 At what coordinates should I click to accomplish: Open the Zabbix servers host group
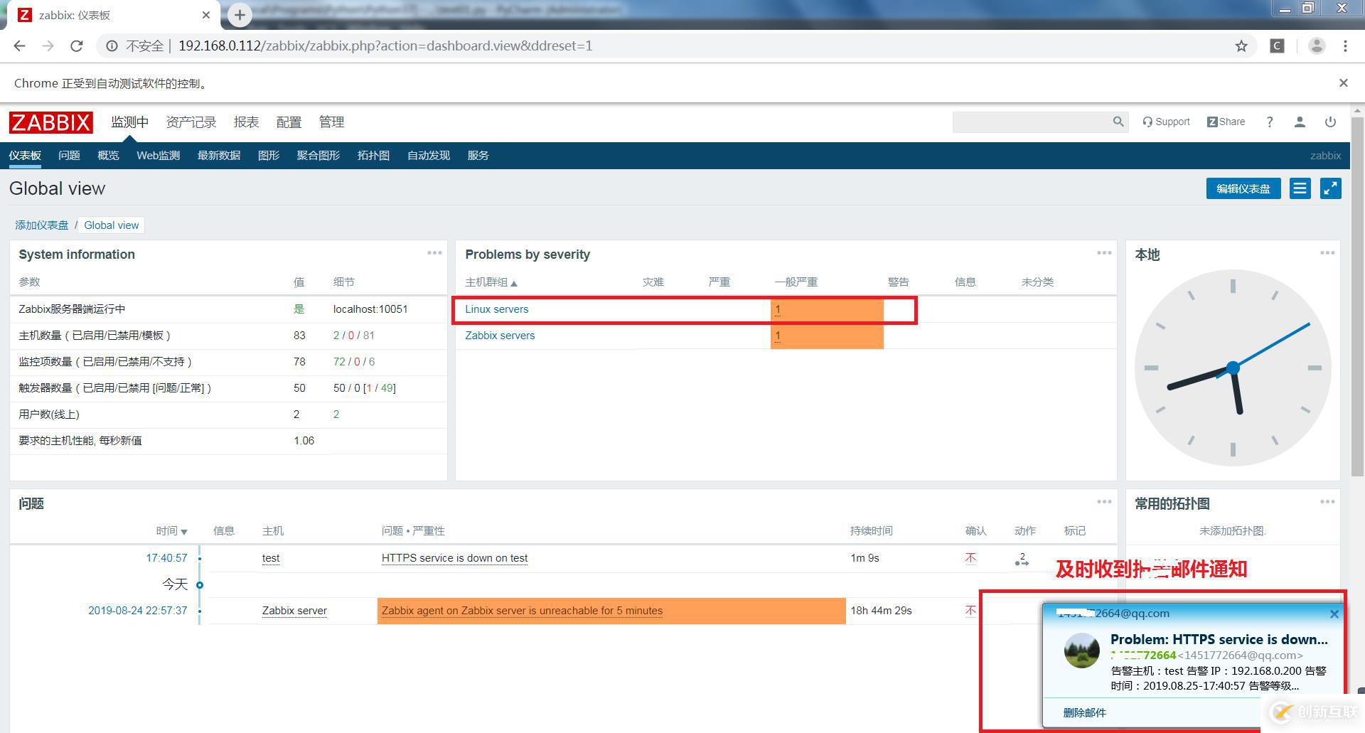tap(500, 336)
